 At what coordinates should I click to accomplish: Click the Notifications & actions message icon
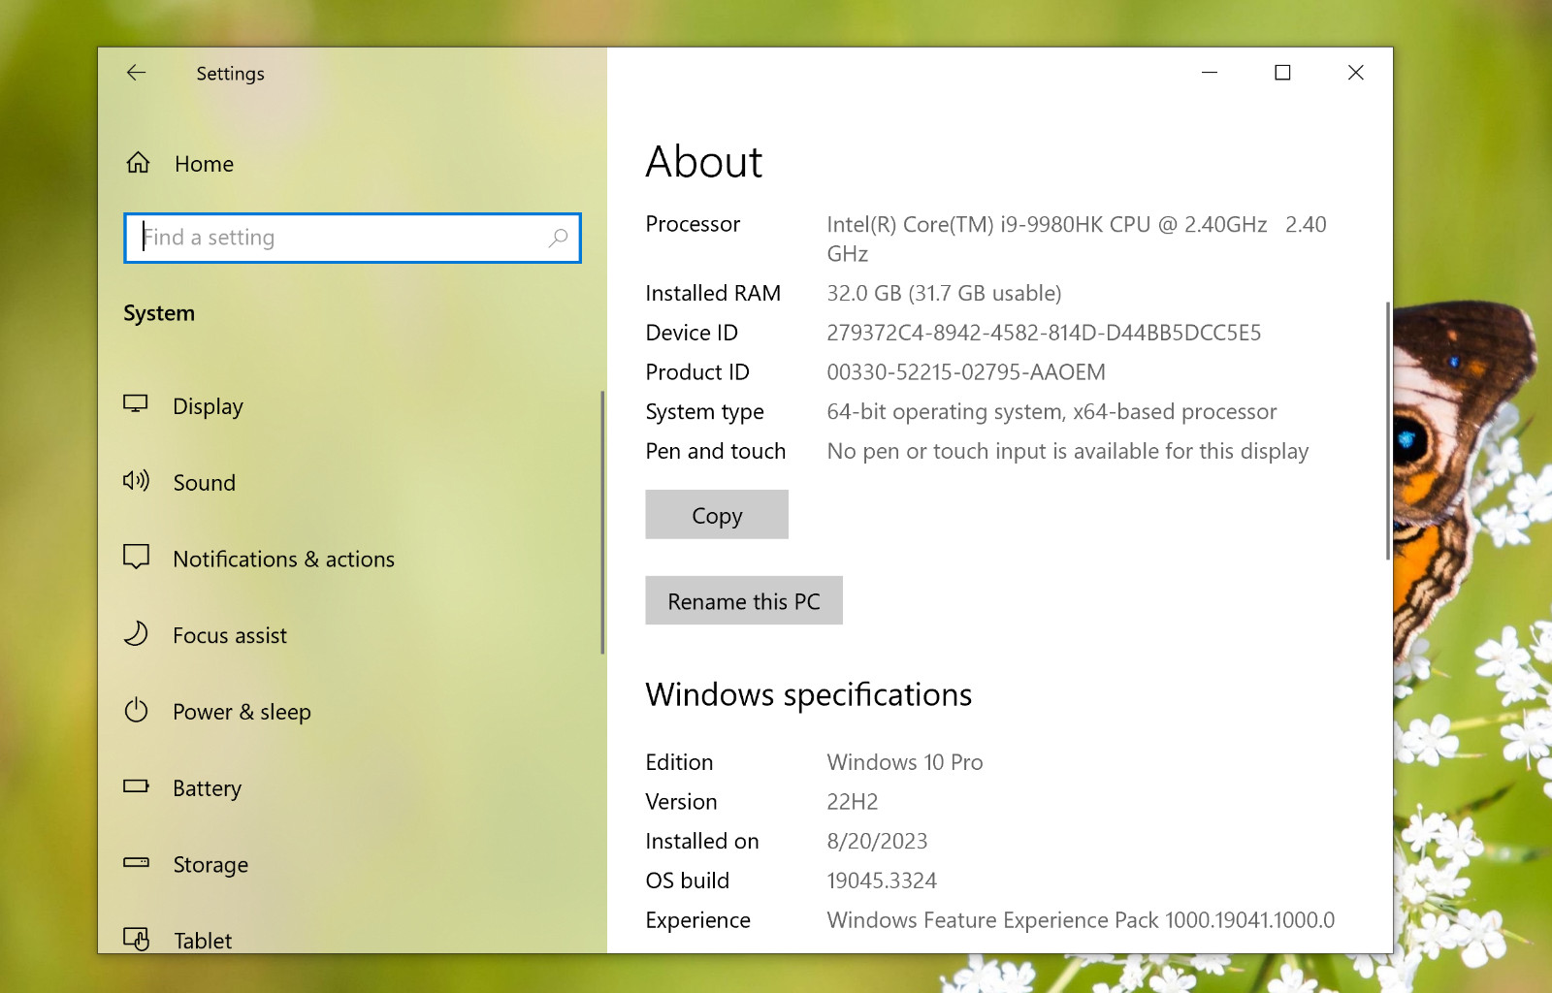pos(136,557)
